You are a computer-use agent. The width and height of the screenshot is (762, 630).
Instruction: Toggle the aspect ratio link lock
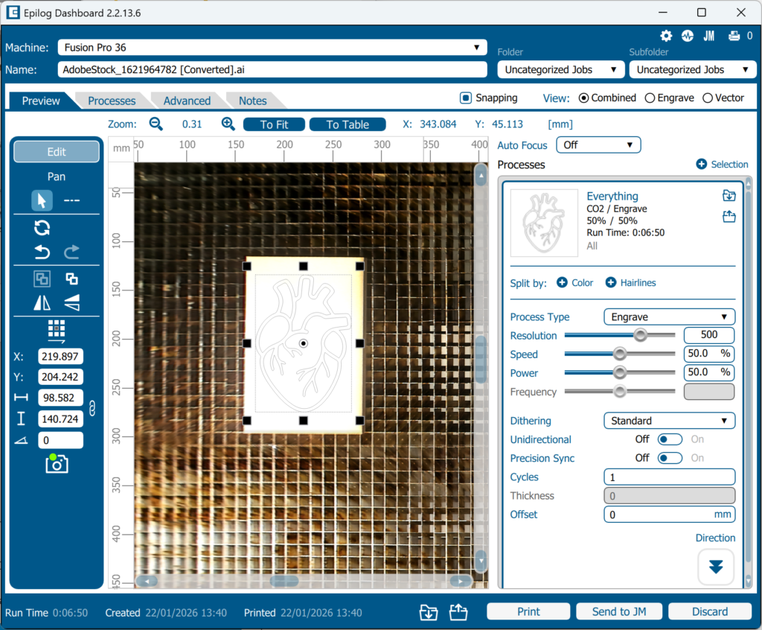[x=92, y=407]
